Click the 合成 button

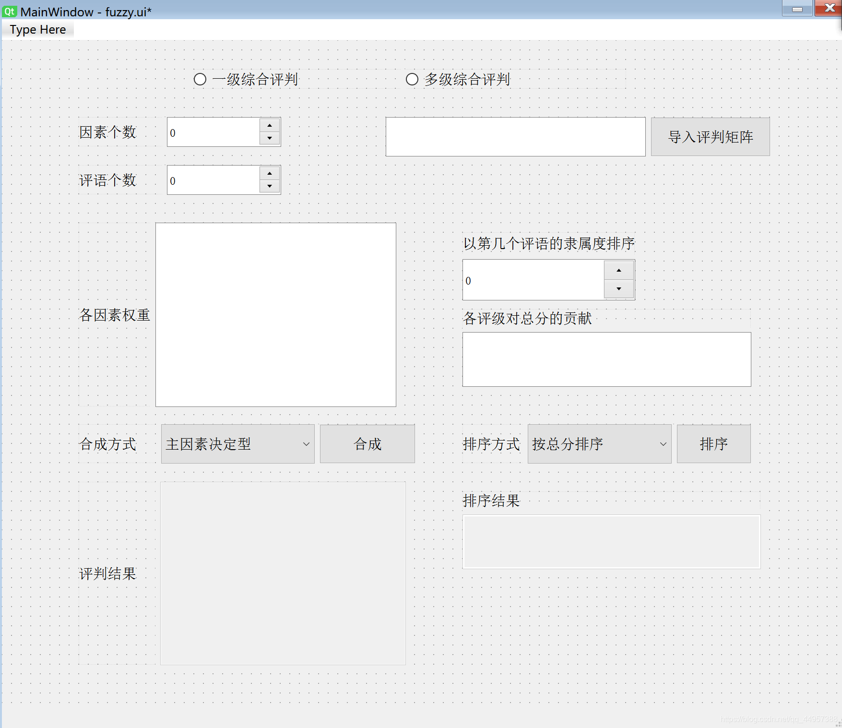click(x=367, y=444)
